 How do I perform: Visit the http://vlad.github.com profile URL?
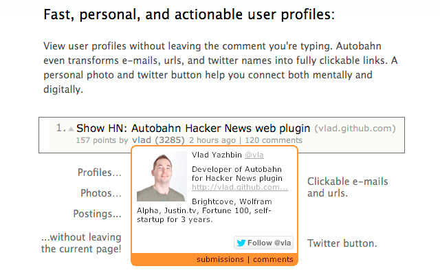tap(239, 187)
